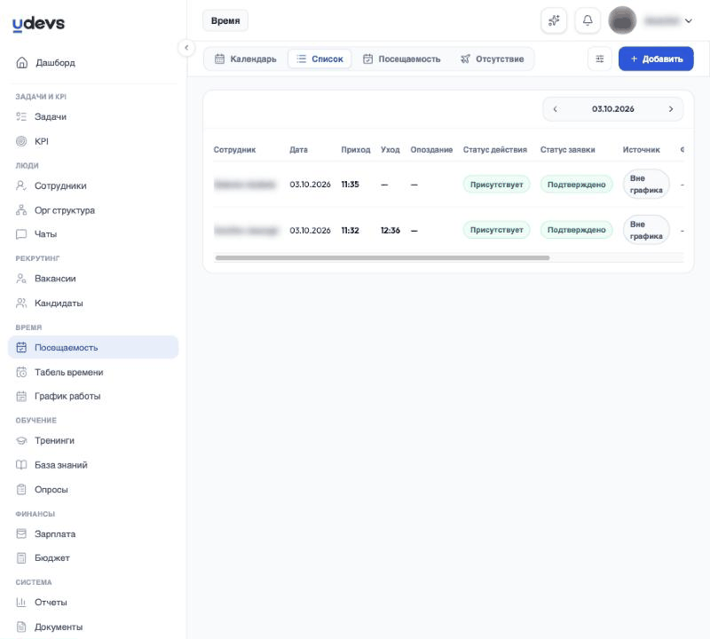Open the AI sparkle assistant icon
Image resolution: width=710 pixels, height=639 pixels.
coord(554,20)
